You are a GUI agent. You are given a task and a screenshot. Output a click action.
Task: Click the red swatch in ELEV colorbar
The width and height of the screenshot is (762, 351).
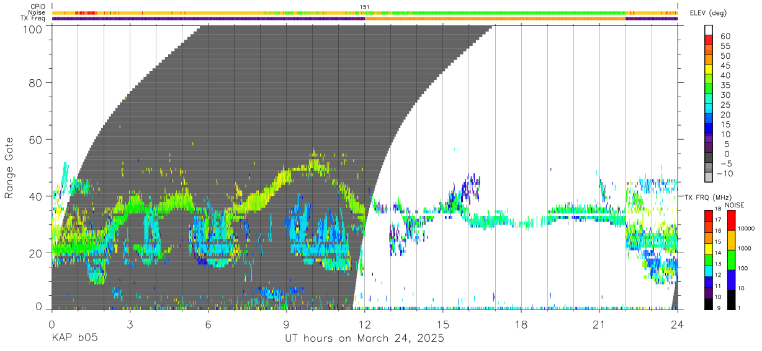709,39
